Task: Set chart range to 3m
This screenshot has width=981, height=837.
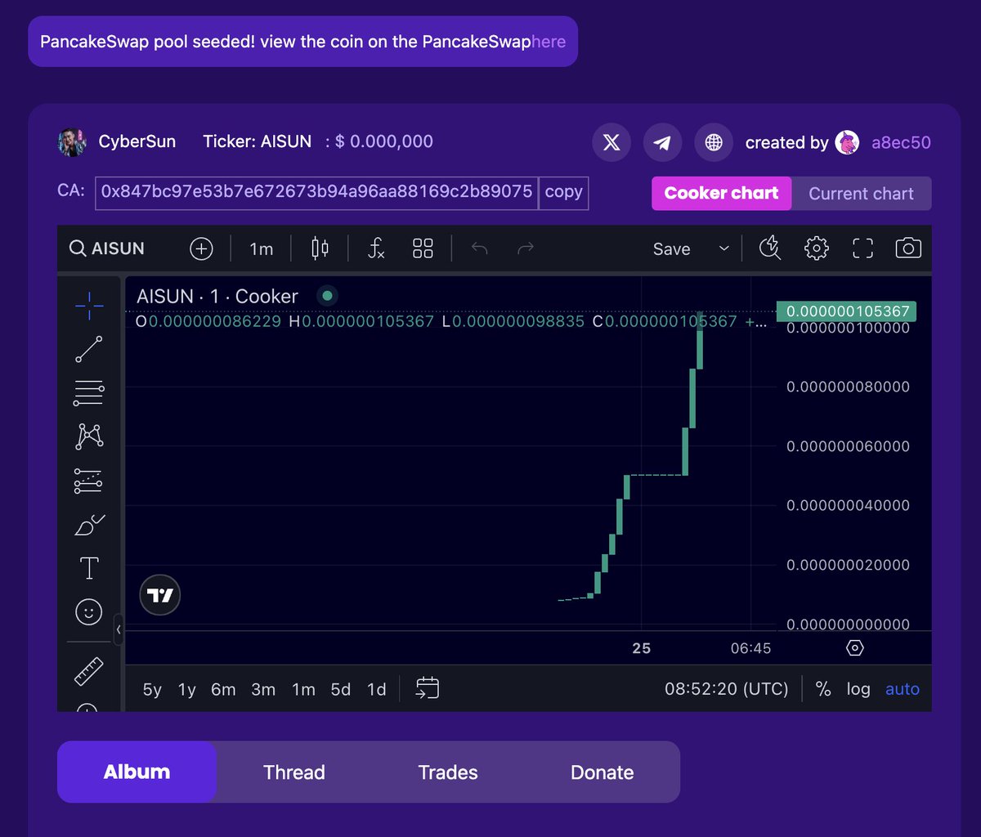Action: pyautogui.click(x=263, y=689)
